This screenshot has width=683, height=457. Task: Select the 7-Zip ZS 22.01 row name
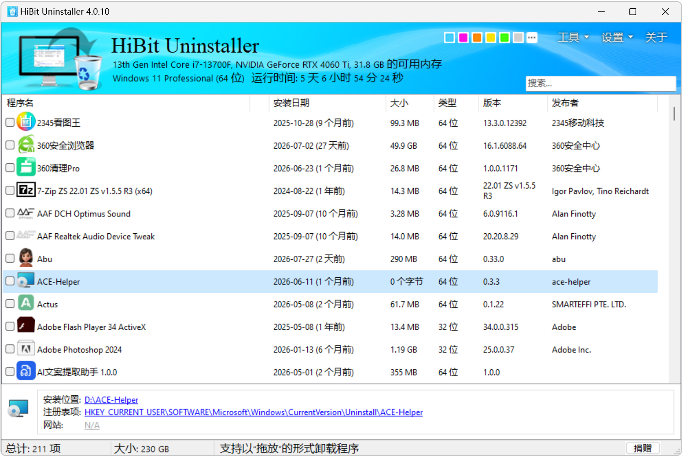(x=95, y=191)
